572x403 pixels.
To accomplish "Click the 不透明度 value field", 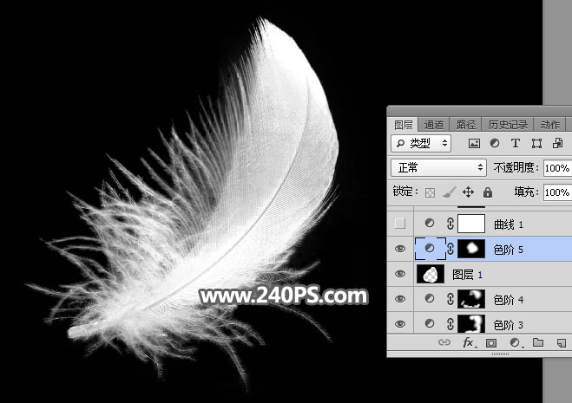I will click(557, 168).
